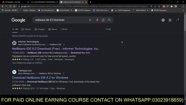Viewport: 186px width, 105px height.
Task: Reload the current Google page
Action: coord(10,6)
